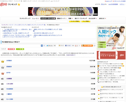Open 女からみて理解できない「男の友情」 link
Screen dimensions: 126x102
point(109,82)
